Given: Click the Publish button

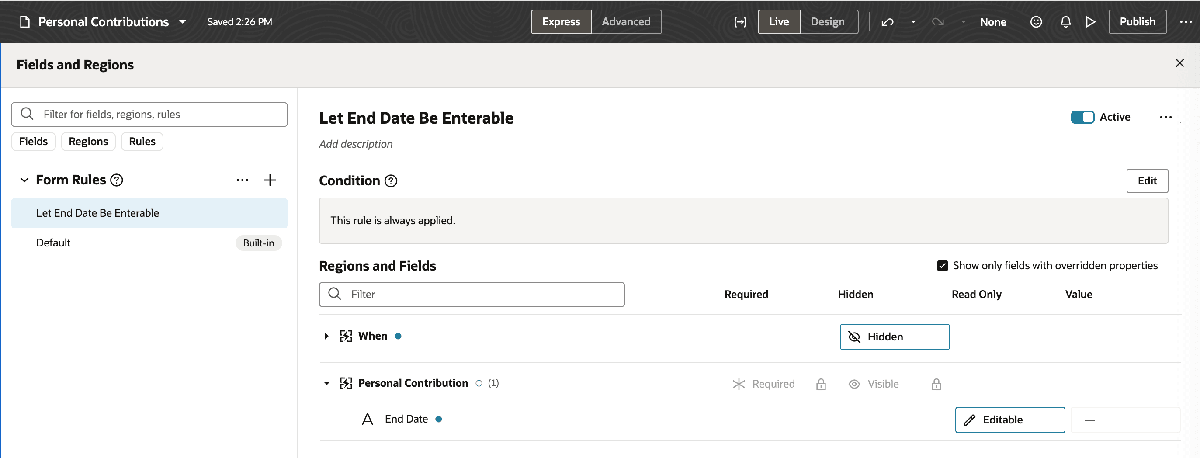Looking at the screenshot, I should coord(1137,21).
